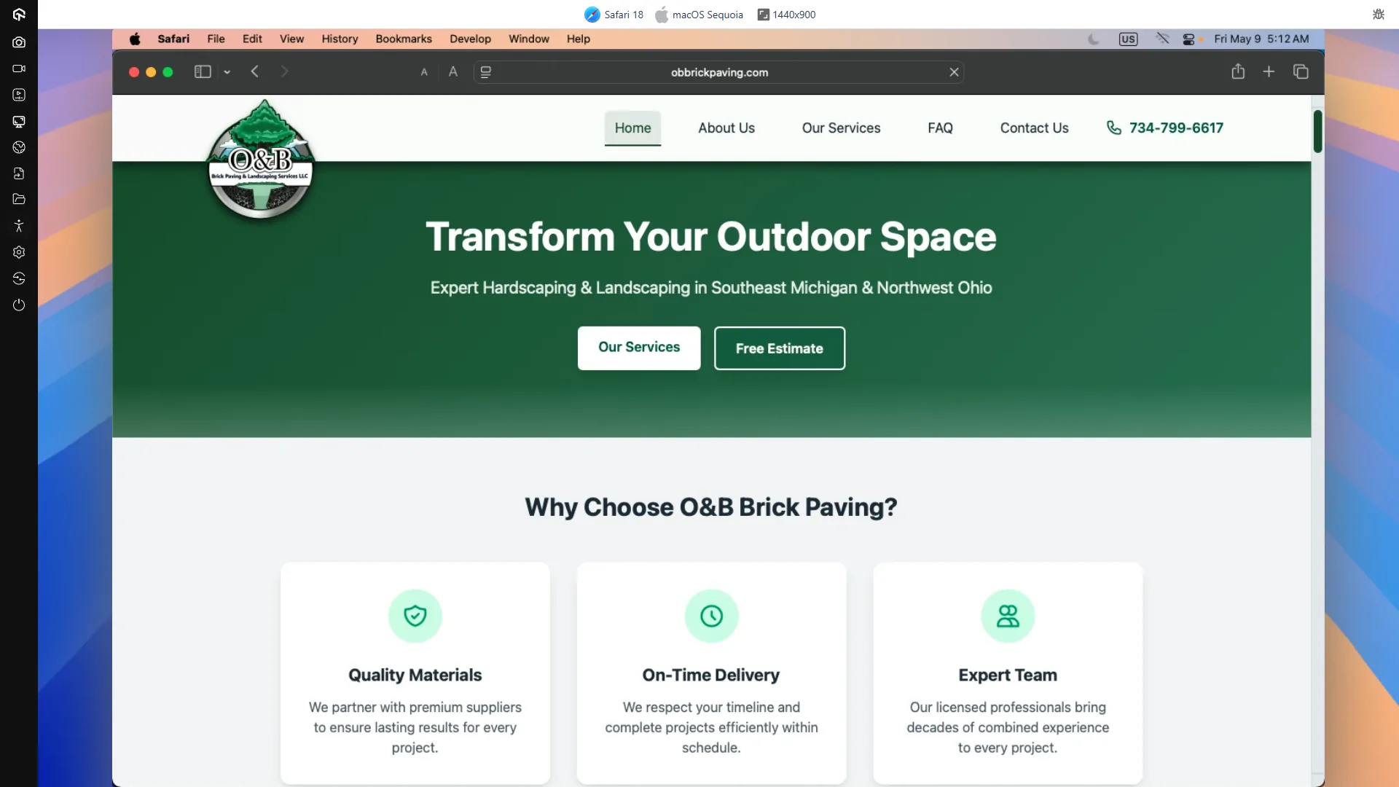
Task: Open a new tab with the plus icon
Action: 1269,71
